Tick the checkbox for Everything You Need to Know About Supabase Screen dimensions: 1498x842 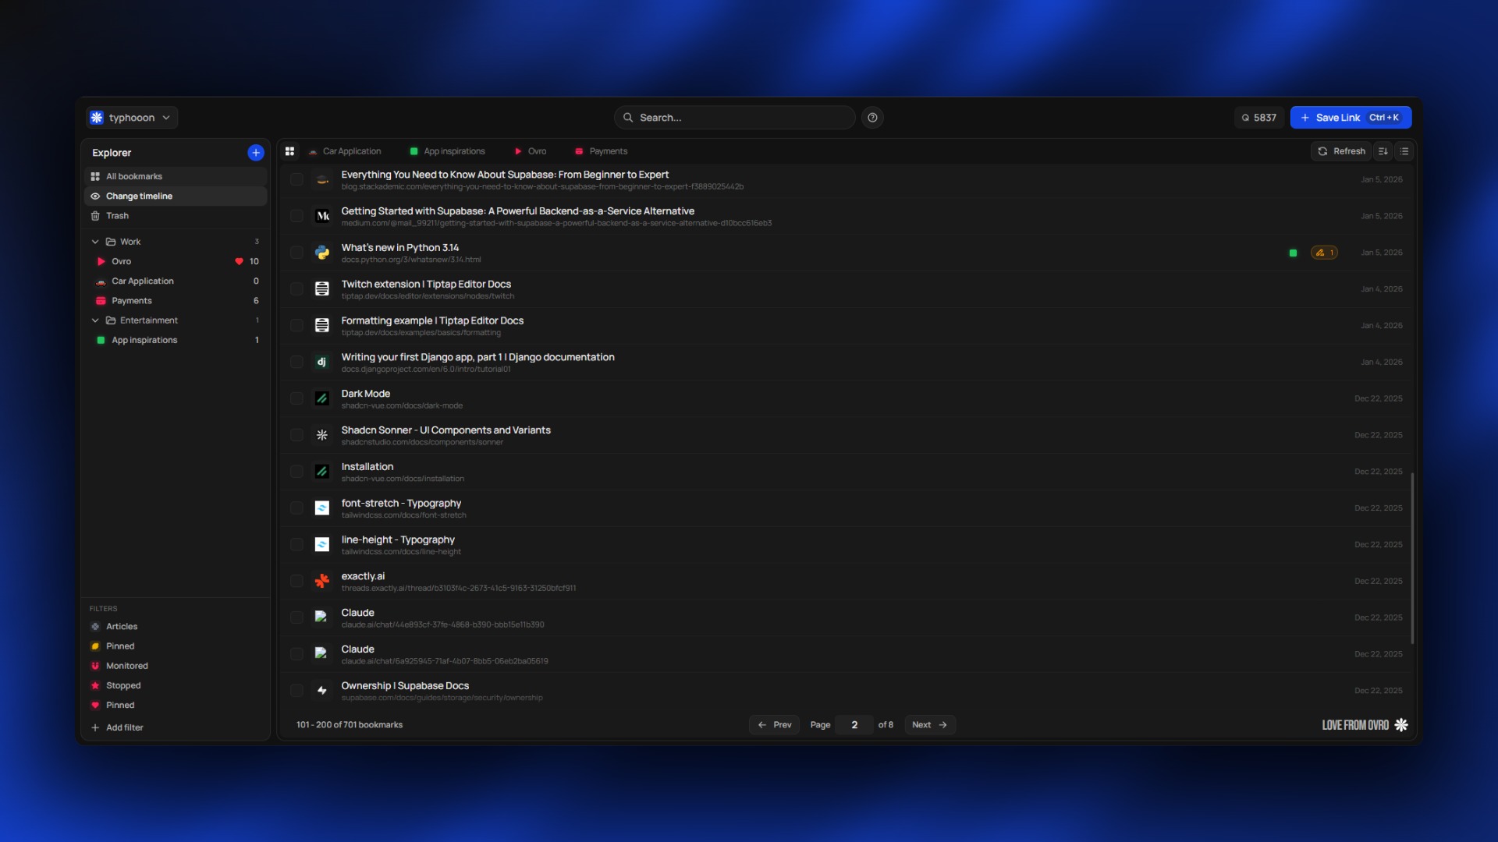[296, 180]
